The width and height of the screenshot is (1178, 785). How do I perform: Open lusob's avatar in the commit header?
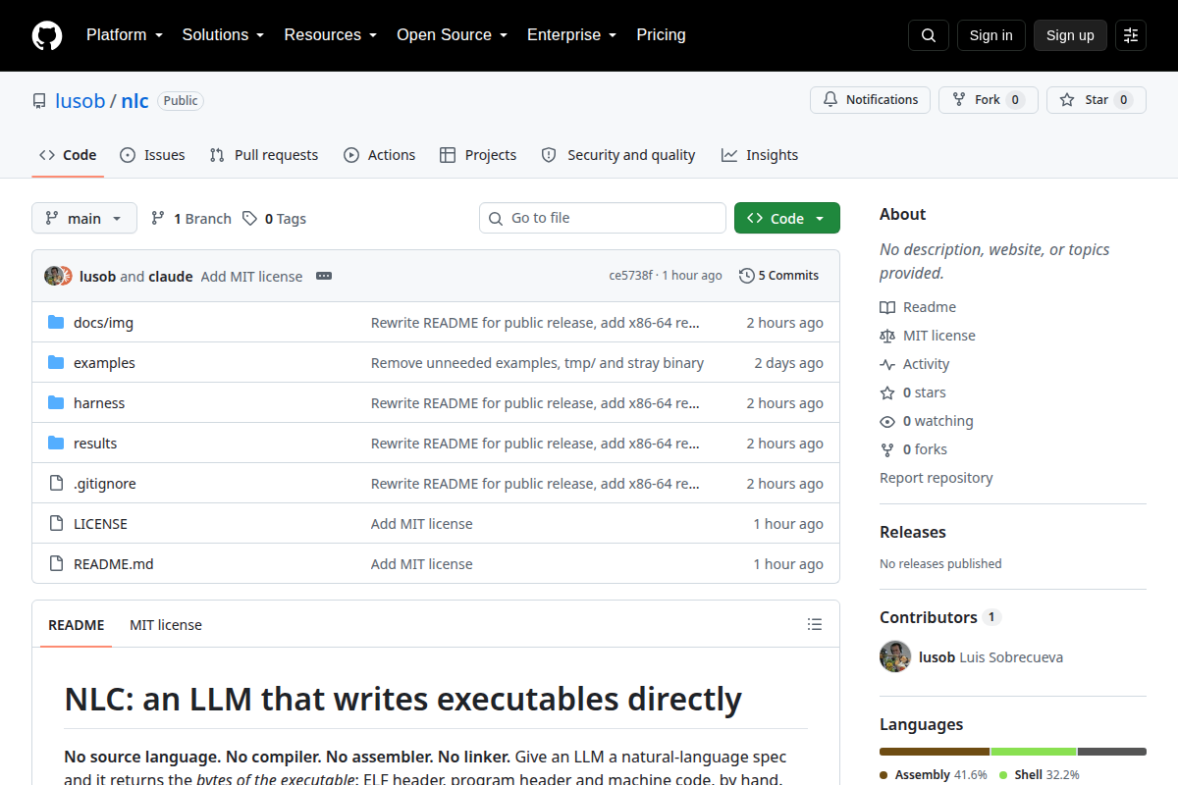53,276
